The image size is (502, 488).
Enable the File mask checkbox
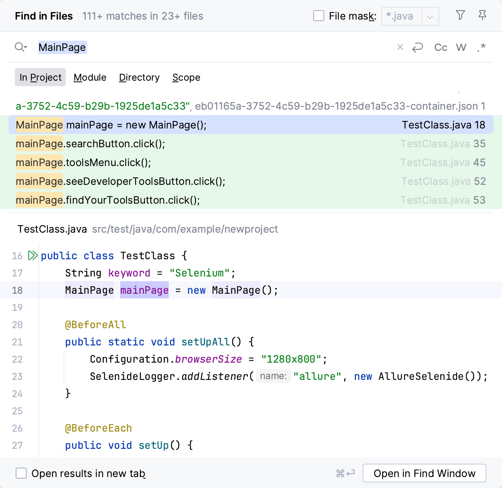(x=319, y=16)
